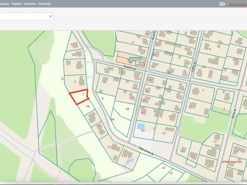This screenshot has width=247, height=185.
Task: Click parcel label 12
Action: click(x=198, y=73)
